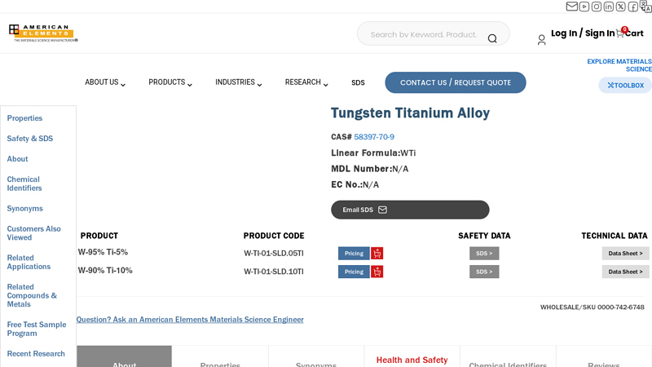The width and height of the screenshot is (652, 367).
Task: Add W-90% Ti-10% to cart icon
Action: coord(377,272)
